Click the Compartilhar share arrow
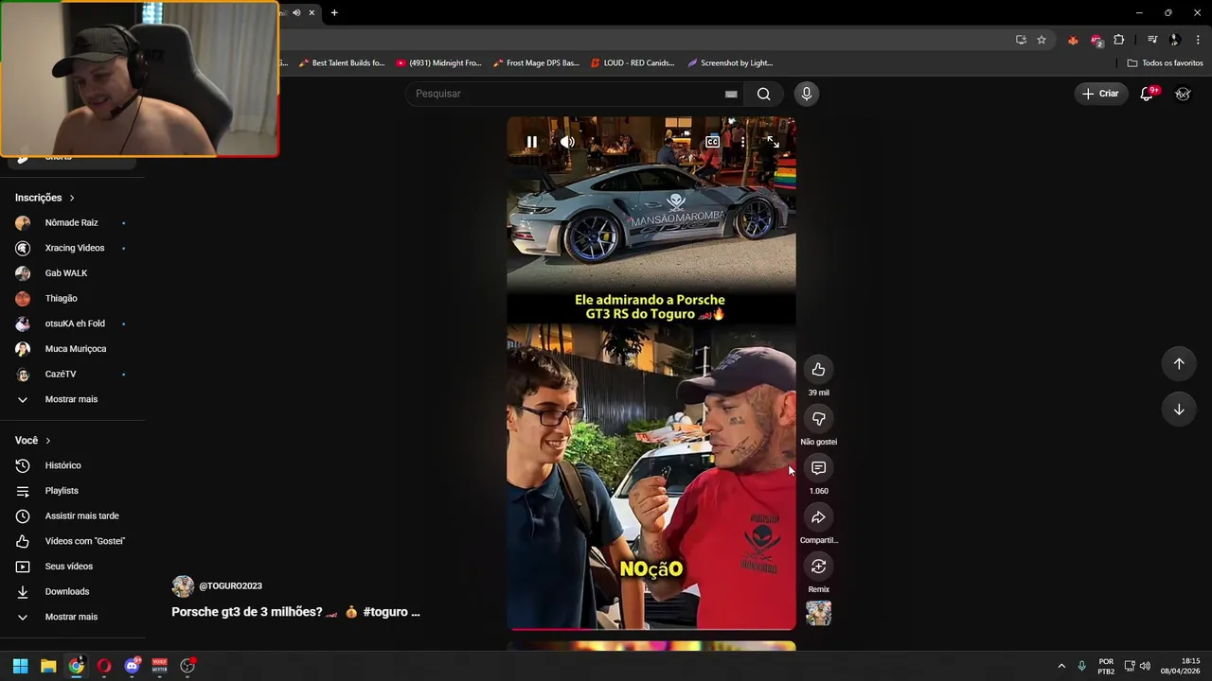Image resolution: width=1212 pixels, height=681 pixels. tap(819, 517)
